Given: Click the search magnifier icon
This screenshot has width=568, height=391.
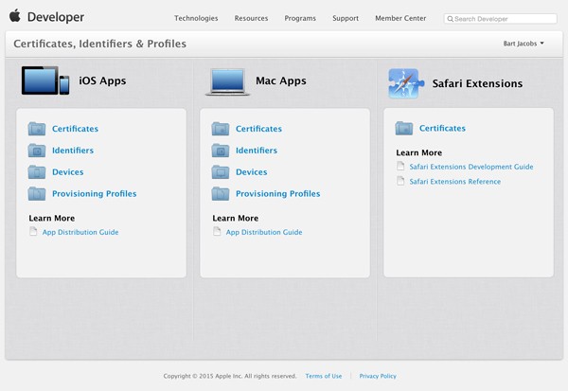Looking at the screenshot, I should 451,19.
